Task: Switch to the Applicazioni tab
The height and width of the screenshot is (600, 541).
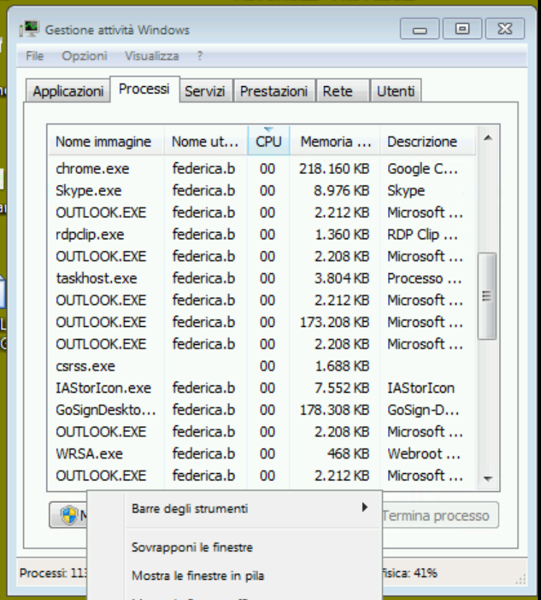Action: pos(68,91)
